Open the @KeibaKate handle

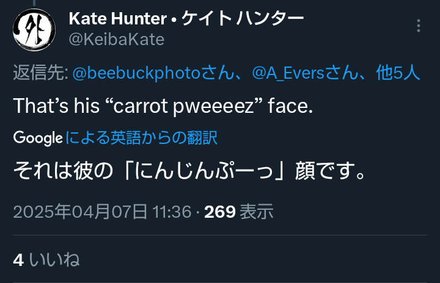(x=116, y=40)
